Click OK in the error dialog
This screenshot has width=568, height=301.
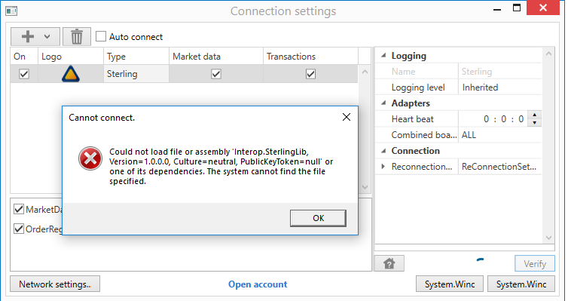click(318, 218)
